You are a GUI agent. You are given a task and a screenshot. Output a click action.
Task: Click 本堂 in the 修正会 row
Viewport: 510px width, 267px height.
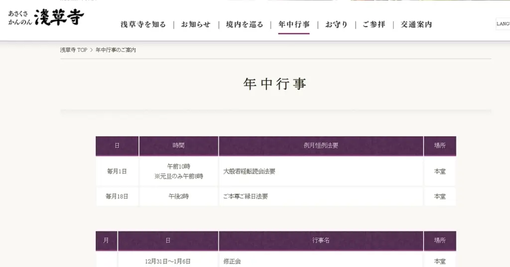click(440, 260)
